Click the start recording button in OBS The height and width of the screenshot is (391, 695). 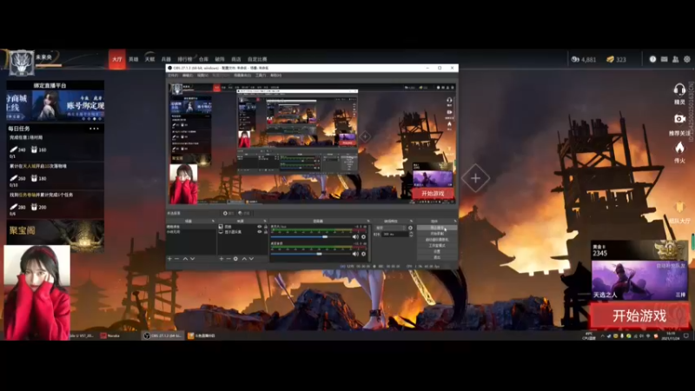point(437,234)
